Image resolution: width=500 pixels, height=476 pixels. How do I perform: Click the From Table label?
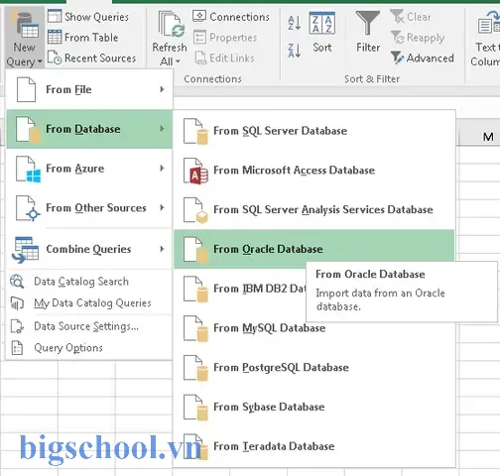click(x=91, y=38)
